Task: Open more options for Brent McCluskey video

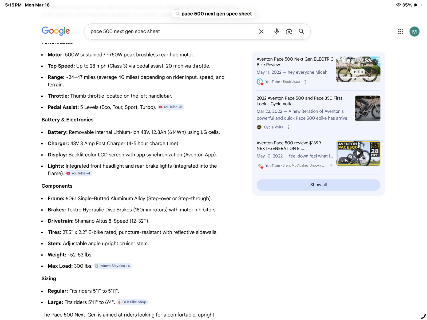Action: pos(331,166)
